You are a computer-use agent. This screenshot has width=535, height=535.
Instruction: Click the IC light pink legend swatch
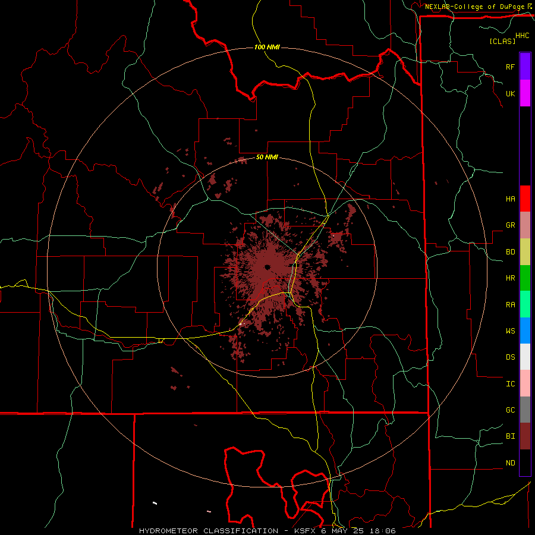coord(525,383)
